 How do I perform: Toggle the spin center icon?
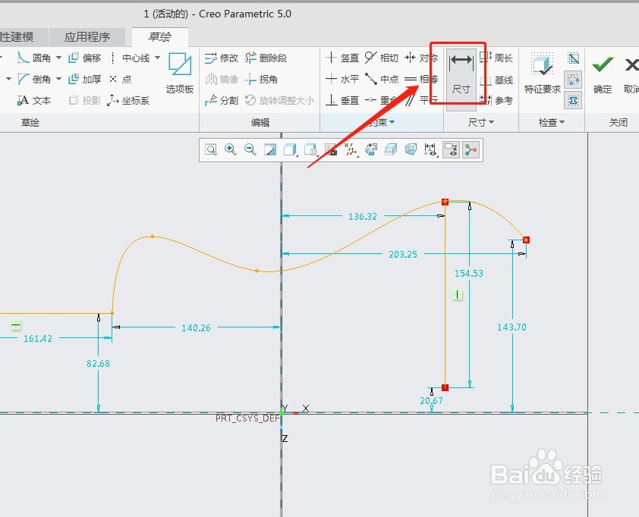pyautogui.click(x=471, y=150)
